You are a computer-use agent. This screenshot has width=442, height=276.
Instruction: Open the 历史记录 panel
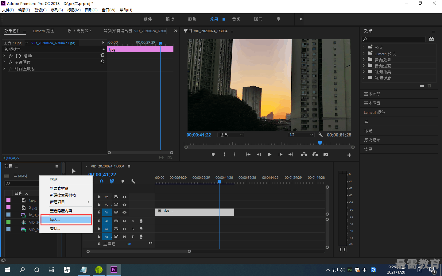click(x=372, y=140)
